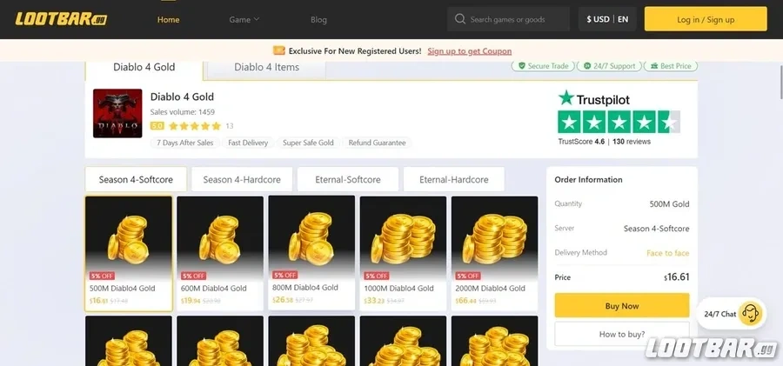Click the 24/7 Chat label
783x366 pixels.
click(720, 314)
